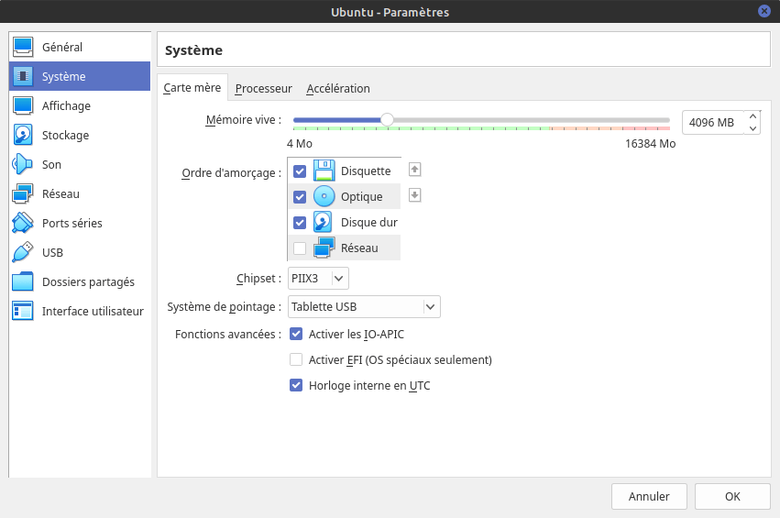The image size is (780, 518).
Task: Move selected boot device up with arrow
Action: [x=415, y=170]
